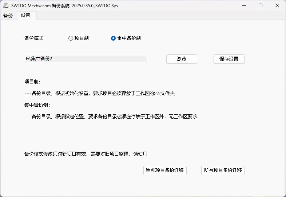Screen dimensions: 286x197
Task: Maximize the SWTDO backup window
Action: point(261,5)
